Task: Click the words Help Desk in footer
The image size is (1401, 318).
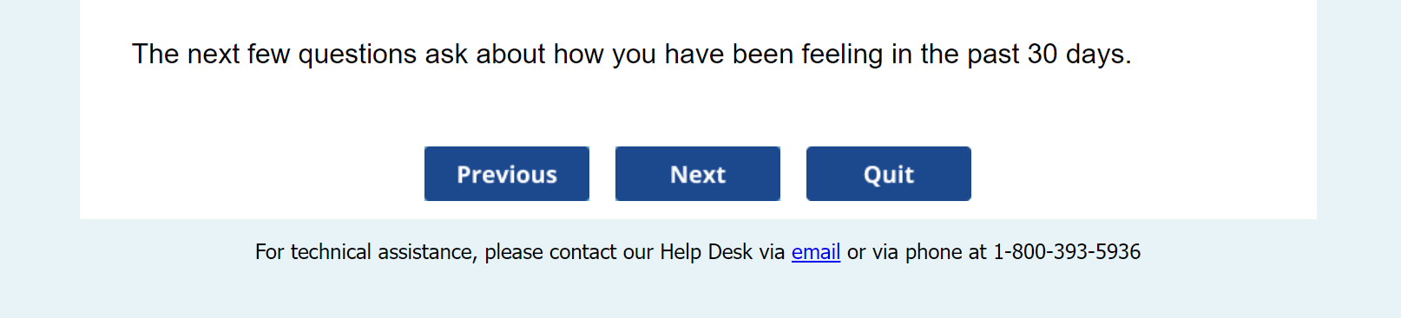Action: pos(706,252)
